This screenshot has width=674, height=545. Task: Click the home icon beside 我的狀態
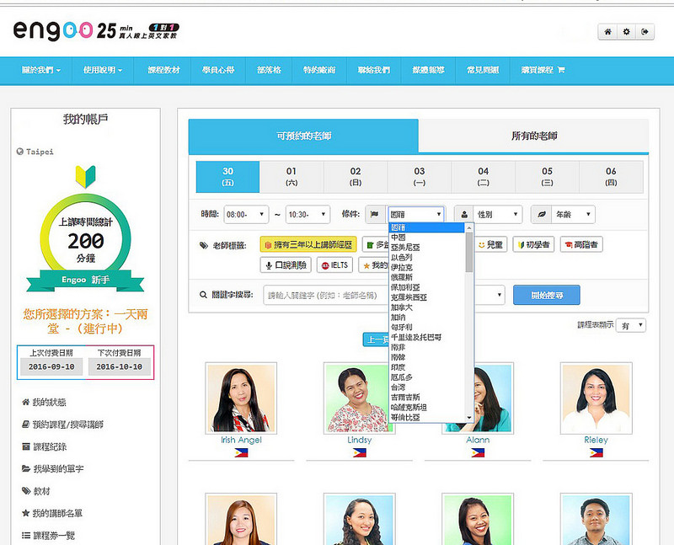tap(26, 403)
